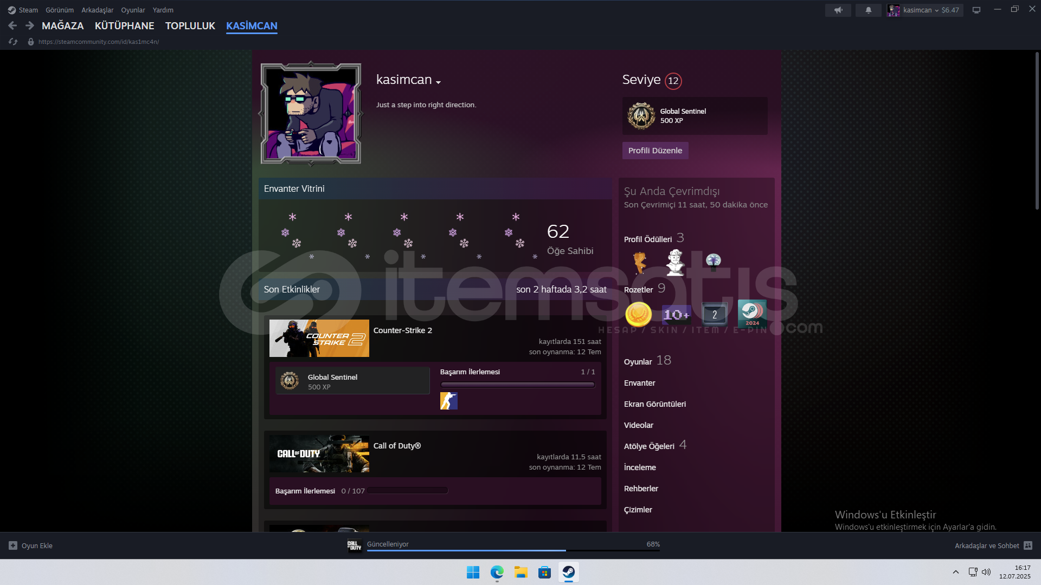Click the level 12 circle badge
This screenshot has width=1041, height=585.
(673, 81)
